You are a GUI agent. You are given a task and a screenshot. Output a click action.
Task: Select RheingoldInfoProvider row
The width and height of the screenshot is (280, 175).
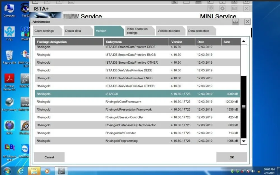click(x=137, y=133)
